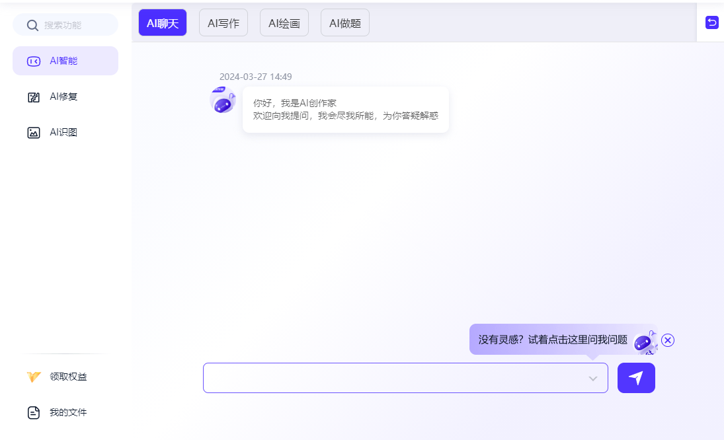This screenshot has width=724, height=440.
Task: Open 我的文件 in the sidebar
Action: pyautogui.click(x=68, y=413)
